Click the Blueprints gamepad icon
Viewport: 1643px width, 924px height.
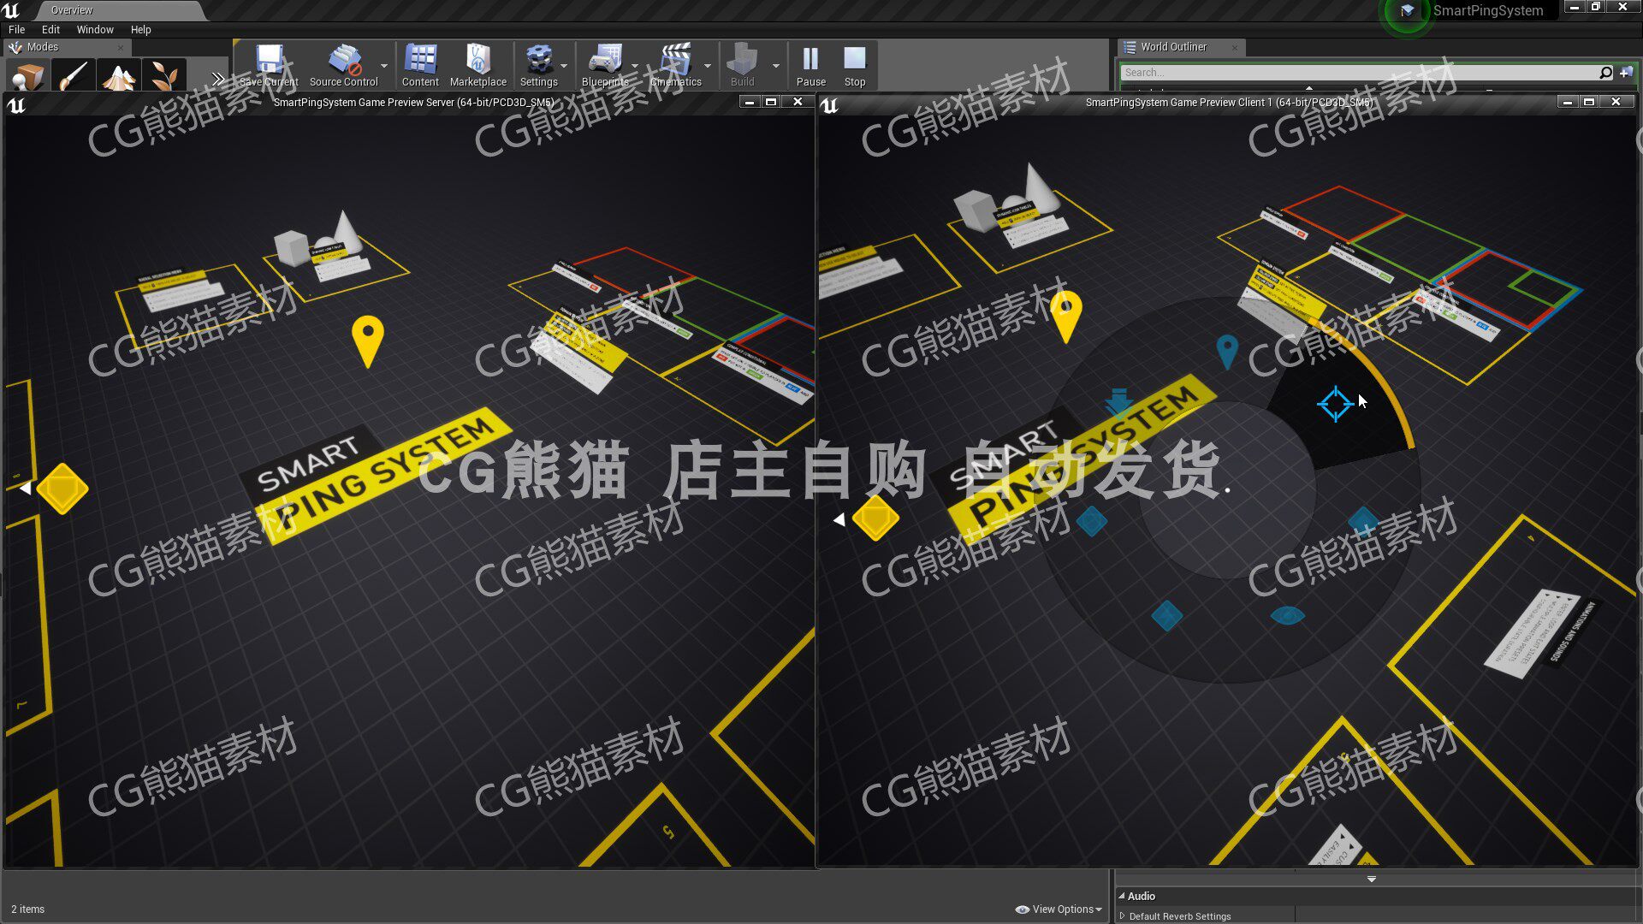click(604, 61)
